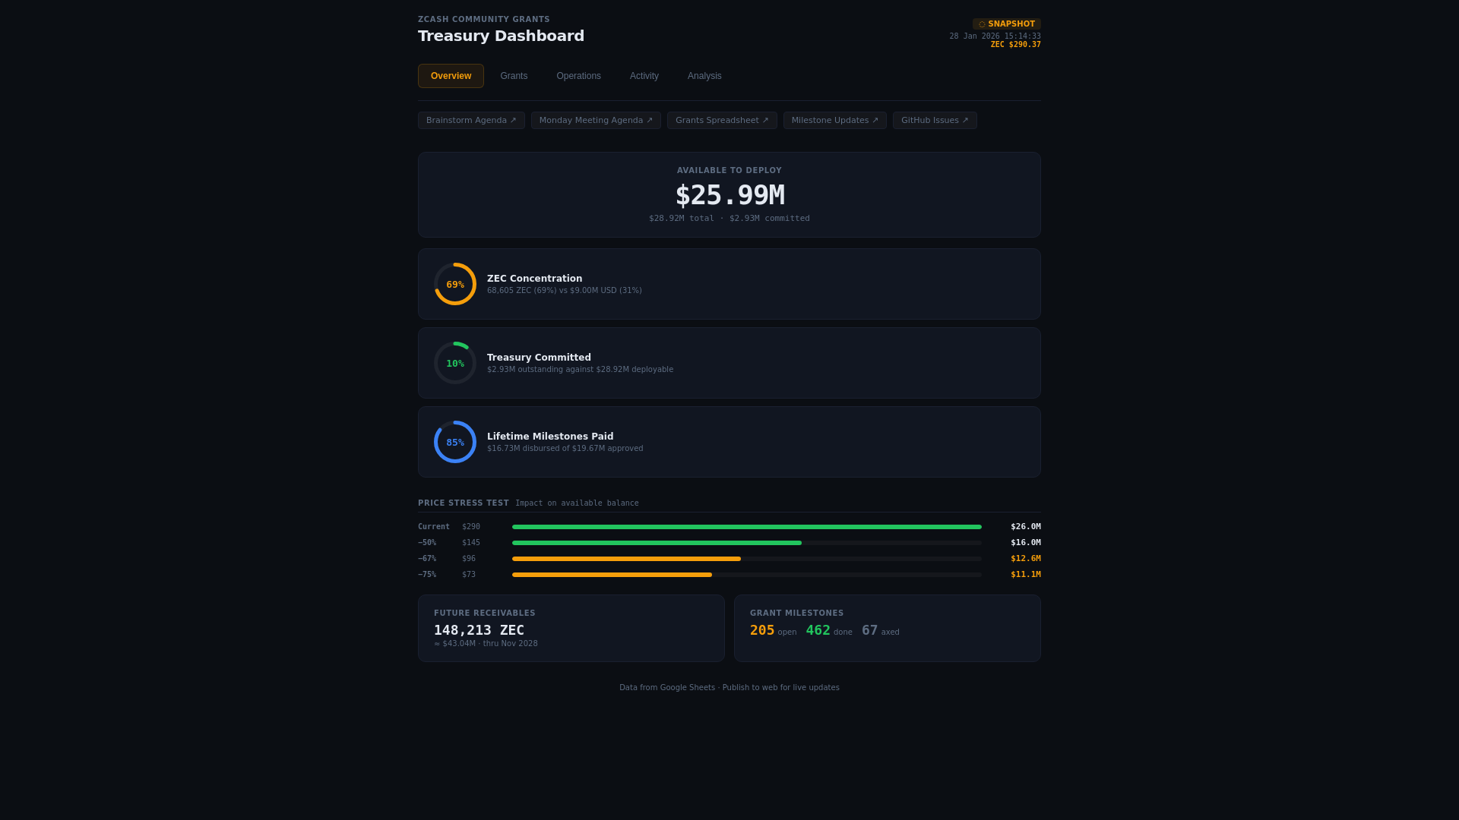This screenshot has width=1459, height=820.
Task: Click the $25.99M available amount
Action: [x=729, y=195]
